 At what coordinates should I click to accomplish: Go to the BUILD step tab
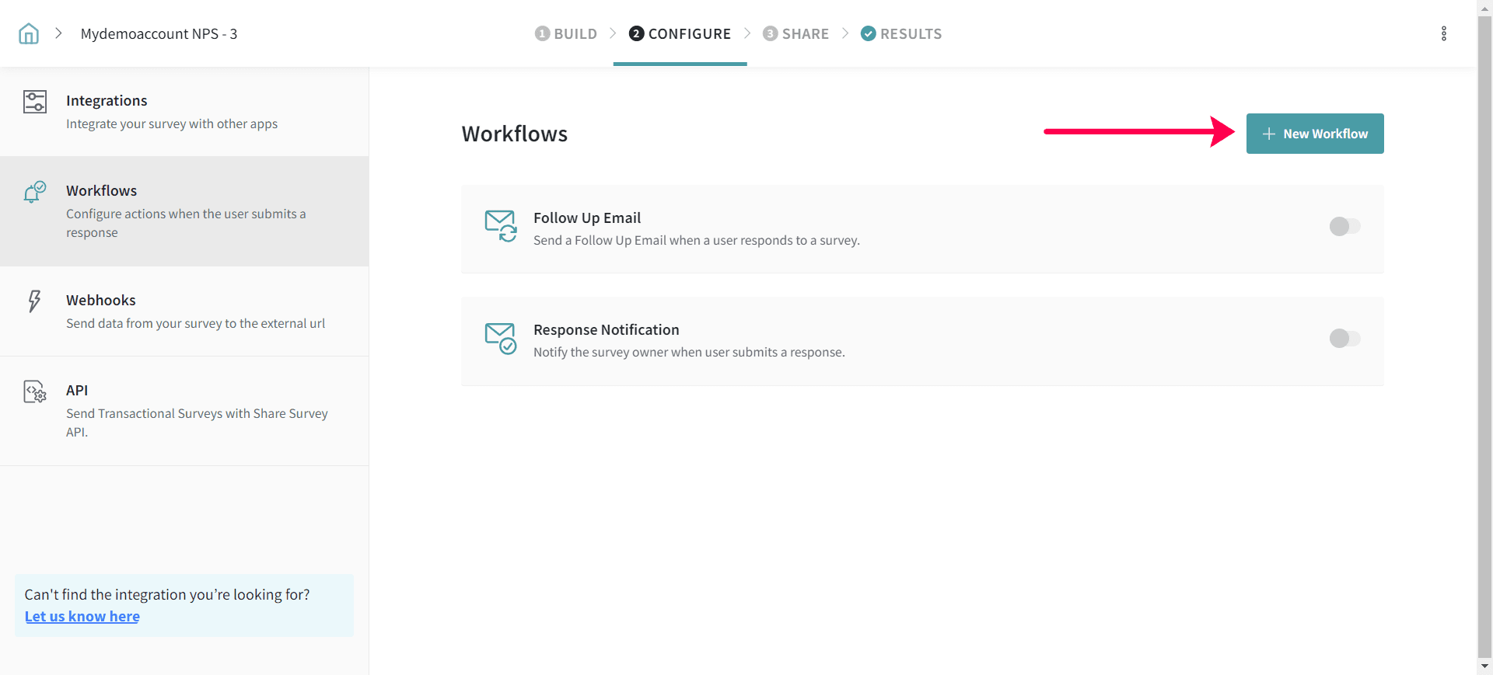click(566, 33)
